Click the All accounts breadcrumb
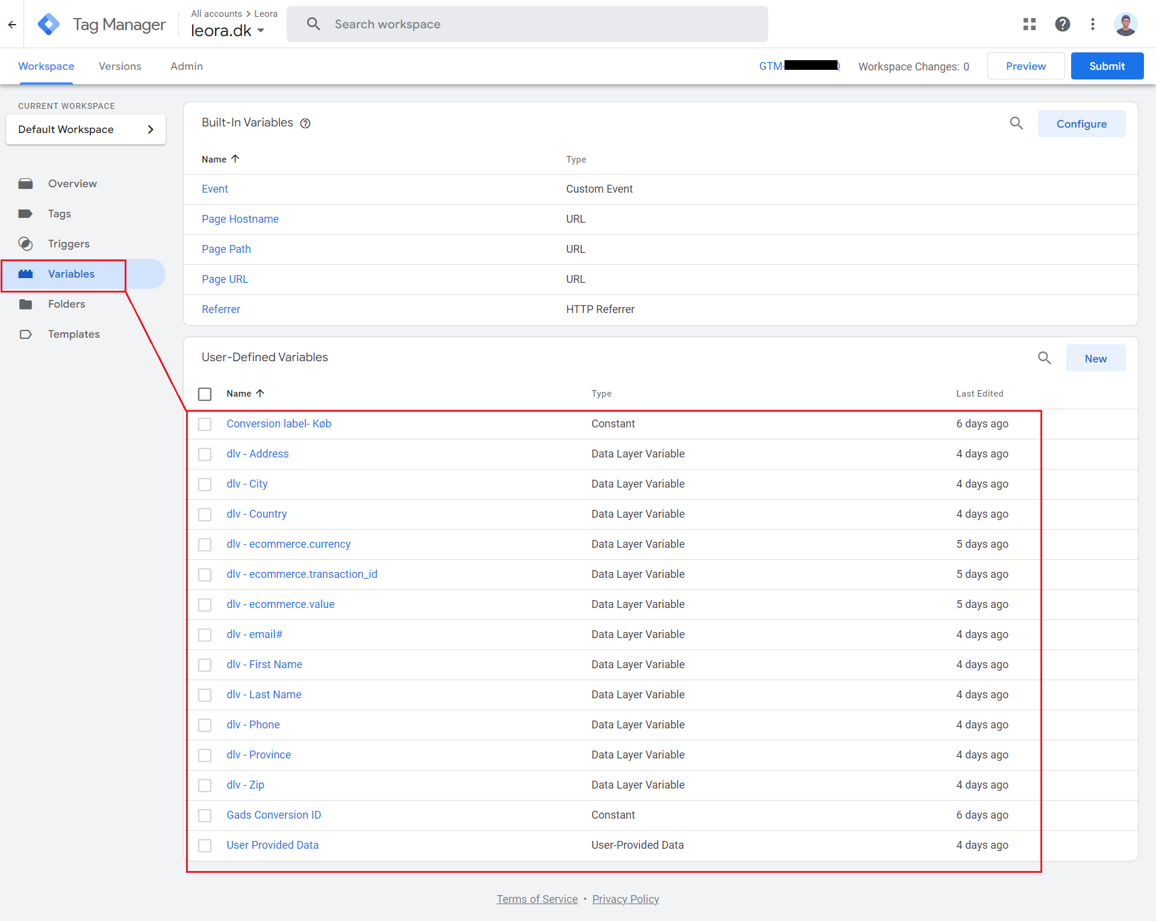Viewport: 1156px width, 921px height. (216, 13)
